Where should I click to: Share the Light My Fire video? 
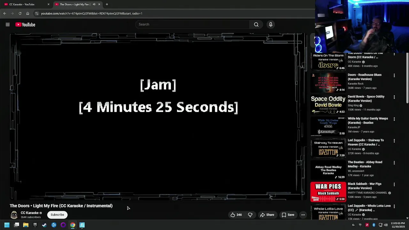267,215
